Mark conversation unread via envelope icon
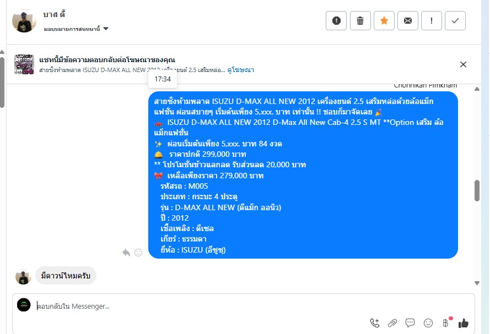Screen dimensions: 490x334 (x=408, y=20)
